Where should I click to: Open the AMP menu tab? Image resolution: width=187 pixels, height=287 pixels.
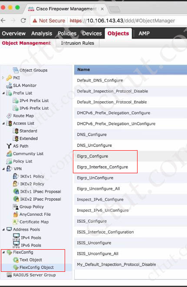(x=144, y=33)
